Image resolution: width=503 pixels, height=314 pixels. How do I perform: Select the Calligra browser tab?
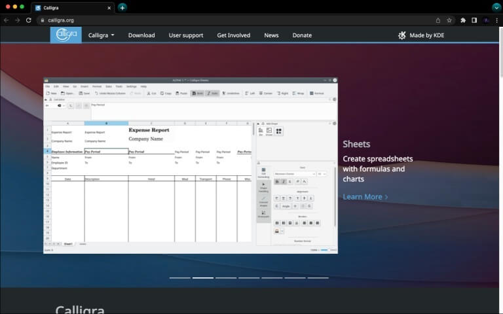pyautogui.click(x=73, y=8)
